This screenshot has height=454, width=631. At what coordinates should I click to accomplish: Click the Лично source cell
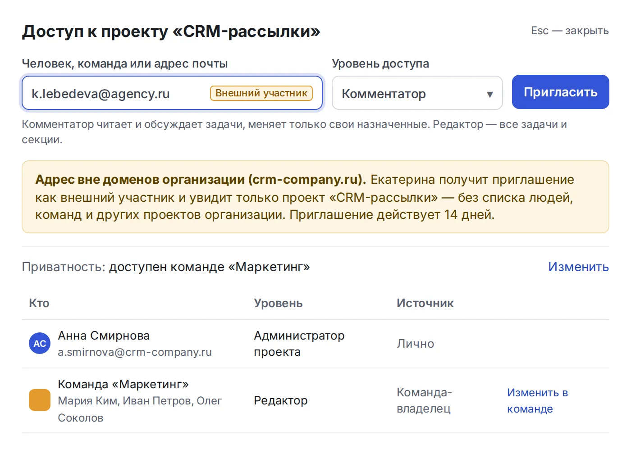click(415, 344)
